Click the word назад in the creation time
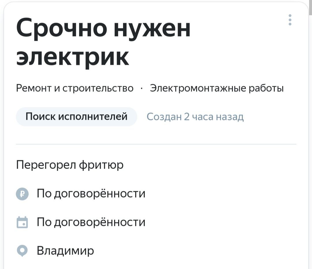This screenshot has width=312, height=269. coord(230,117)
